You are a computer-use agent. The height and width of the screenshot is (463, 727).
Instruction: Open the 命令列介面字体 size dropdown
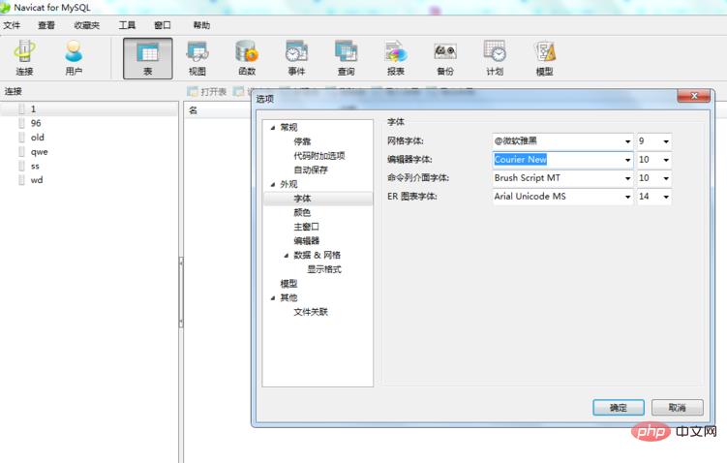(666, 178)
